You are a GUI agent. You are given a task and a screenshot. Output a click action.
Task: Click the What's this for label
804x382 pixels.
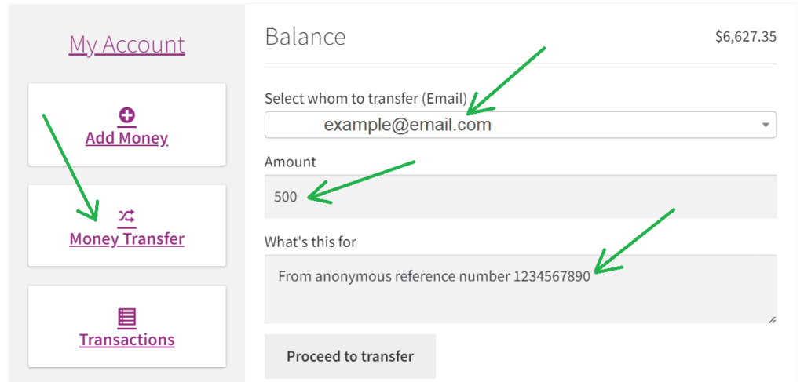310,241
